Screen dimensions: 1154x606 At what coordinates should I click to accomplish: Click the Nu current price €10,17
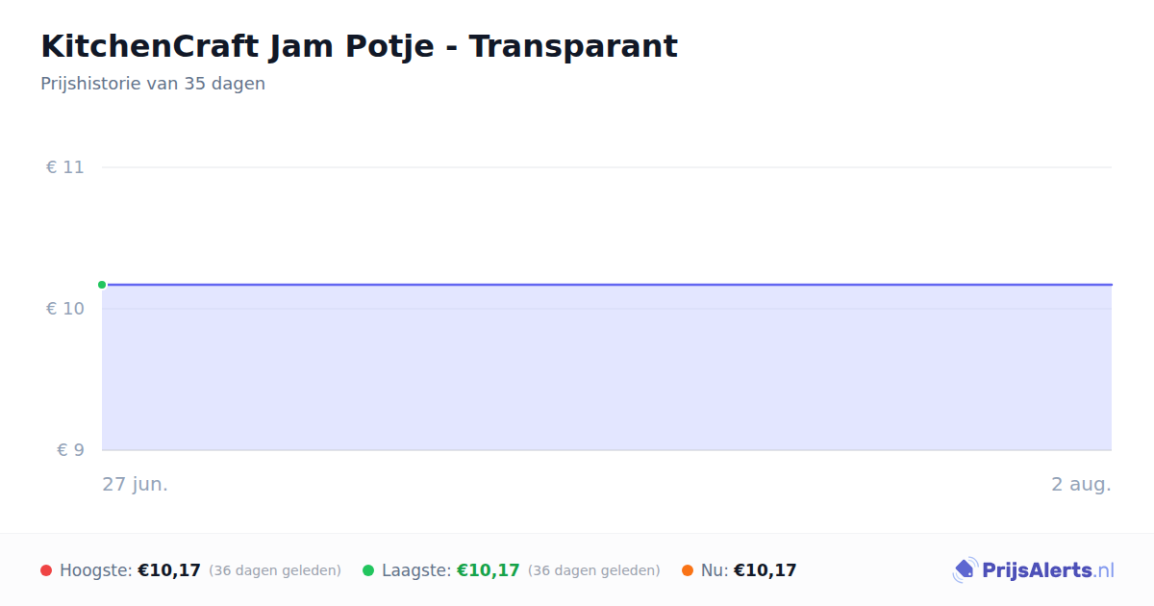pyautogui.click(x=765, y=570)
